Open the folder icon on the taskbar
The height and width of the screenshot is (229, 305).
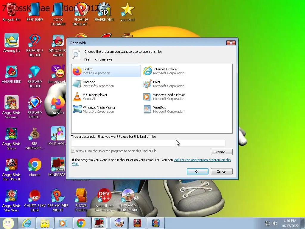(x=45, y=223)
